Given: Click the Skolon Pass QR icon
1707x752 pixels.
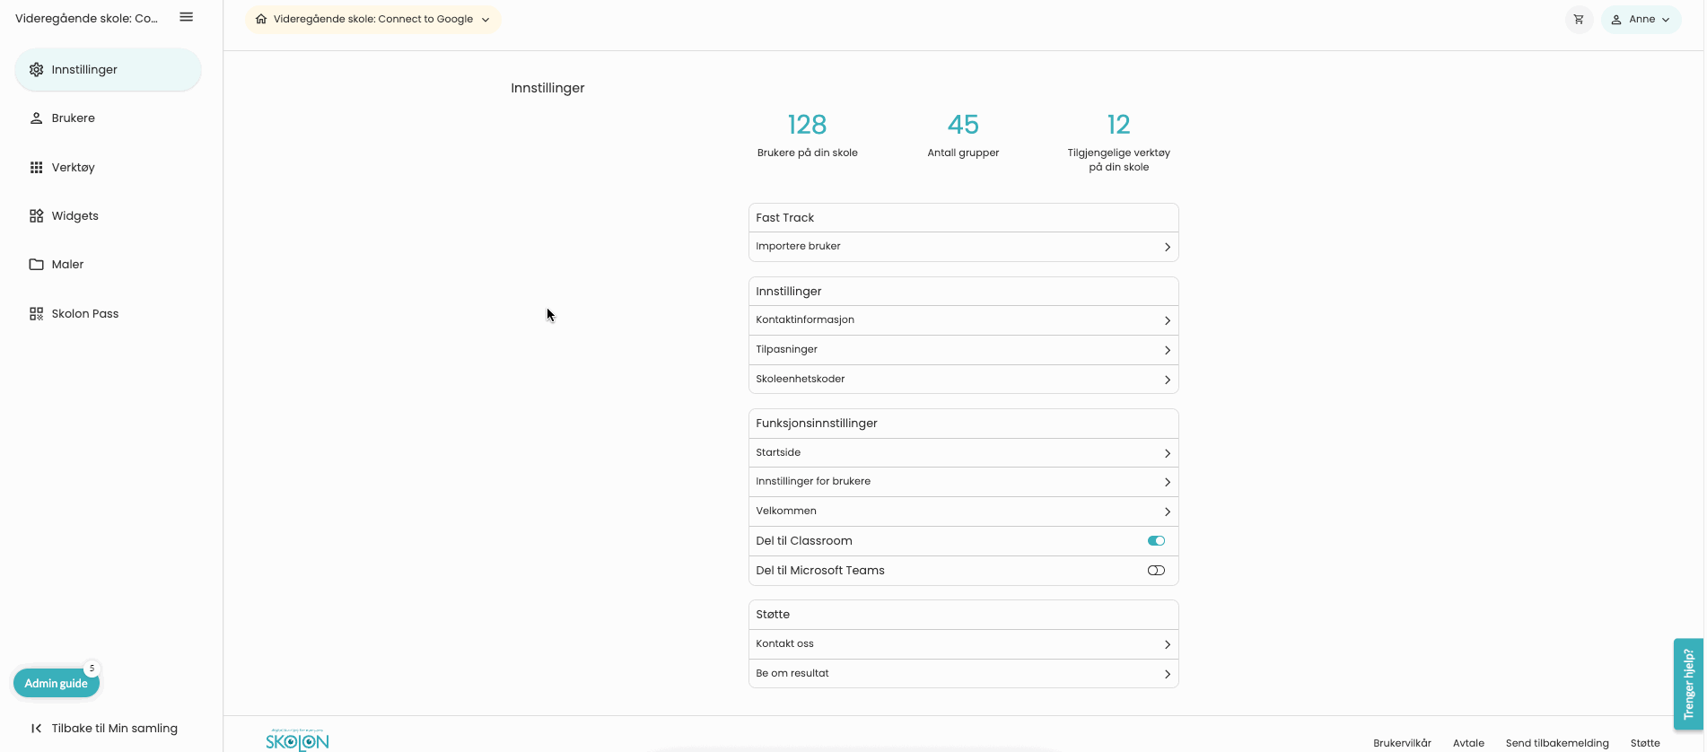Looking at the screenshot, I should (36, 313).
